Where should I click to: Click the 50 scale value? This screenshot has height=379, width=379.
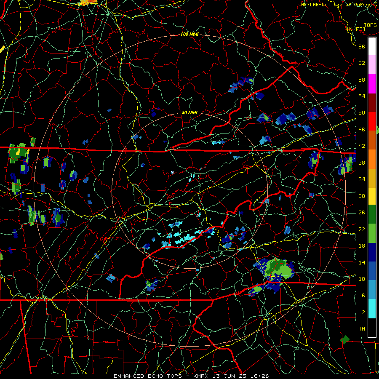coord(362,113)
